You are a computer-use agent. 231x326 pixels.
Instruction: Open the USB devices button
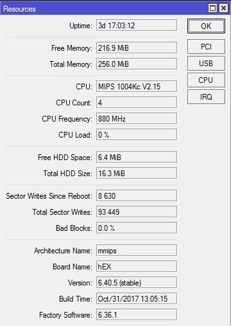click(206, 63)
